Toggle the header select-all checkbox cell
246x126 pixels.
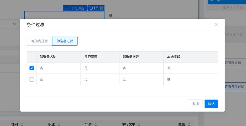tap(32, 57)
